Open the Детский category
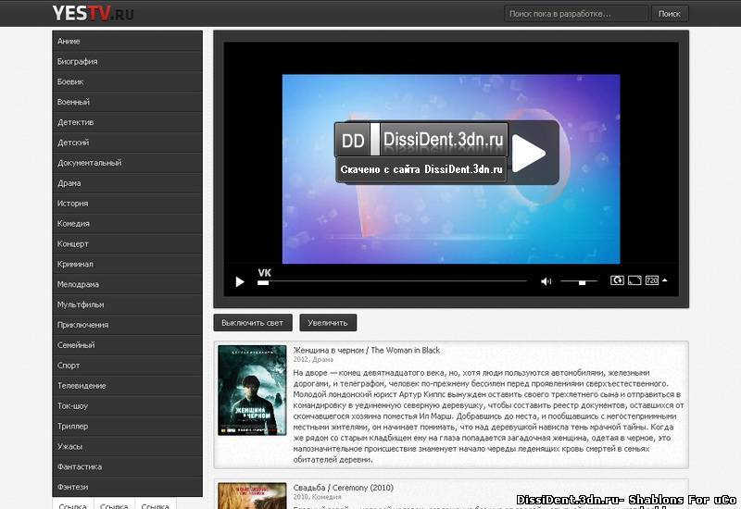This screenshot has width=741, height=509. (x=128, y=143)
